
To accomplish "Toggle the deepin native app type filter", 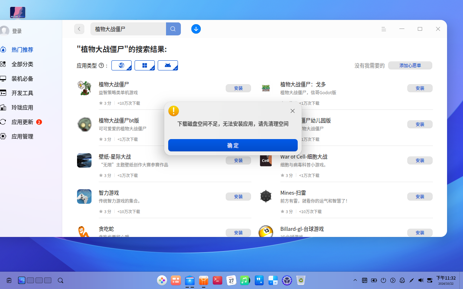I will coord(122,65).
